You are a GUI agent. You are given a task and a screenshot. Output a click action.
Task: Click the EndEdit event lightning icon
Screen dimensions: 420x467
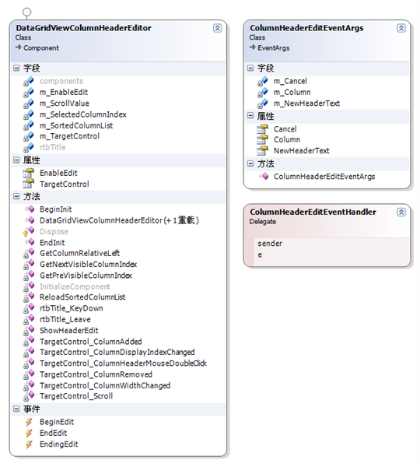tap(29, 433)
